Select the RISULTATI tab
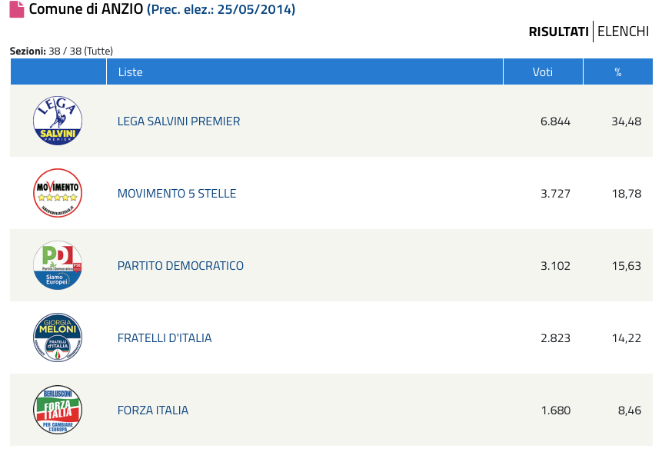This screenshot has width=662, height=452. pyautogui.click(x=558, y=32)
